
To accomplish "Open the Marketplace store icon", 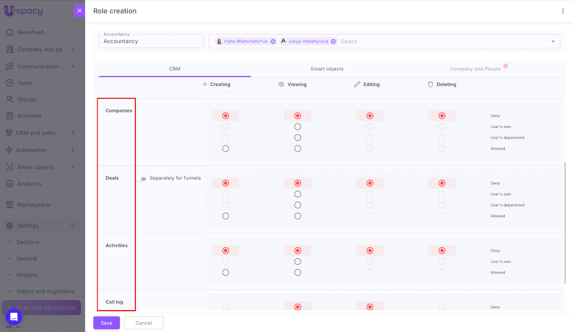I will 10,205.
